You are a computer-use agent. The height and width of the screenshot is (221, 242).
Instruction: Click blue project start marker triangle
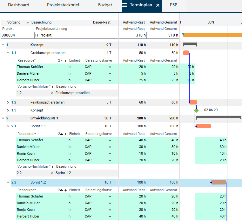183,34
